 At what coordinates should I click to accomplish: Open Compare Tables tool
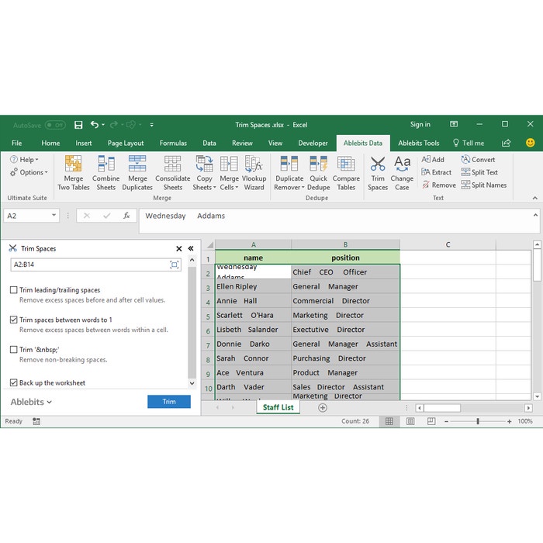click(x=346, y=173)
